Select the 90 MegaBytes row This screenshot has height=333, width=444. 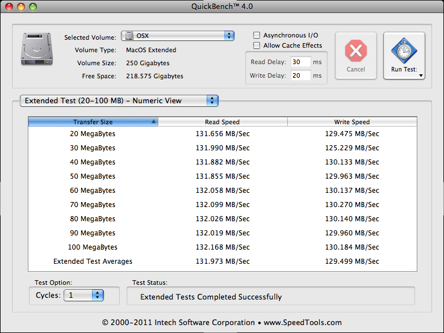tap(223, 233)
